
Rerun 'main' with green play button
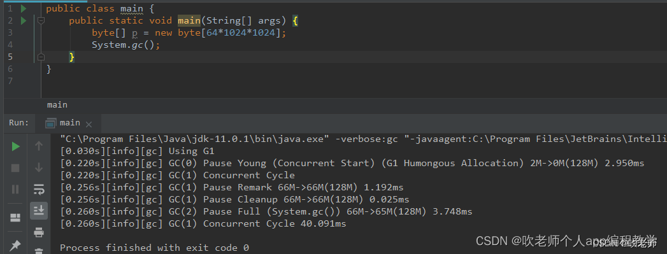pos(16,147)
